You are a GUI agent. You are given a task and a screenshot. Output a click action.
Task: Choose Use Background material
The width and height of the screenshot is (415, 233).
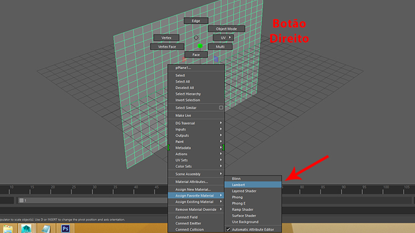pos(253,222)
